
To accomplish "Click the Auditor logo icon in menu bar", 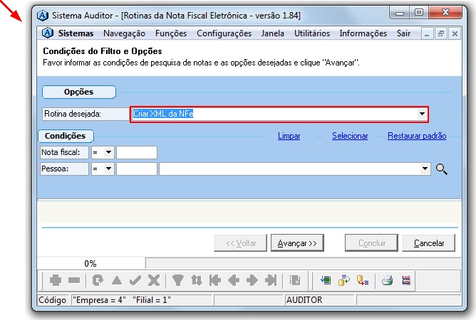I will point(48,33).
